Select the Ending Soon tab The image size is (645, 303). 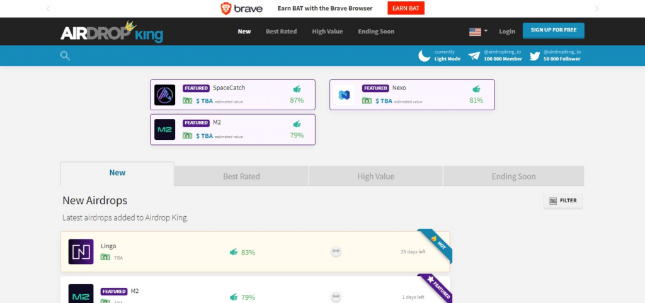click(513, 176)
